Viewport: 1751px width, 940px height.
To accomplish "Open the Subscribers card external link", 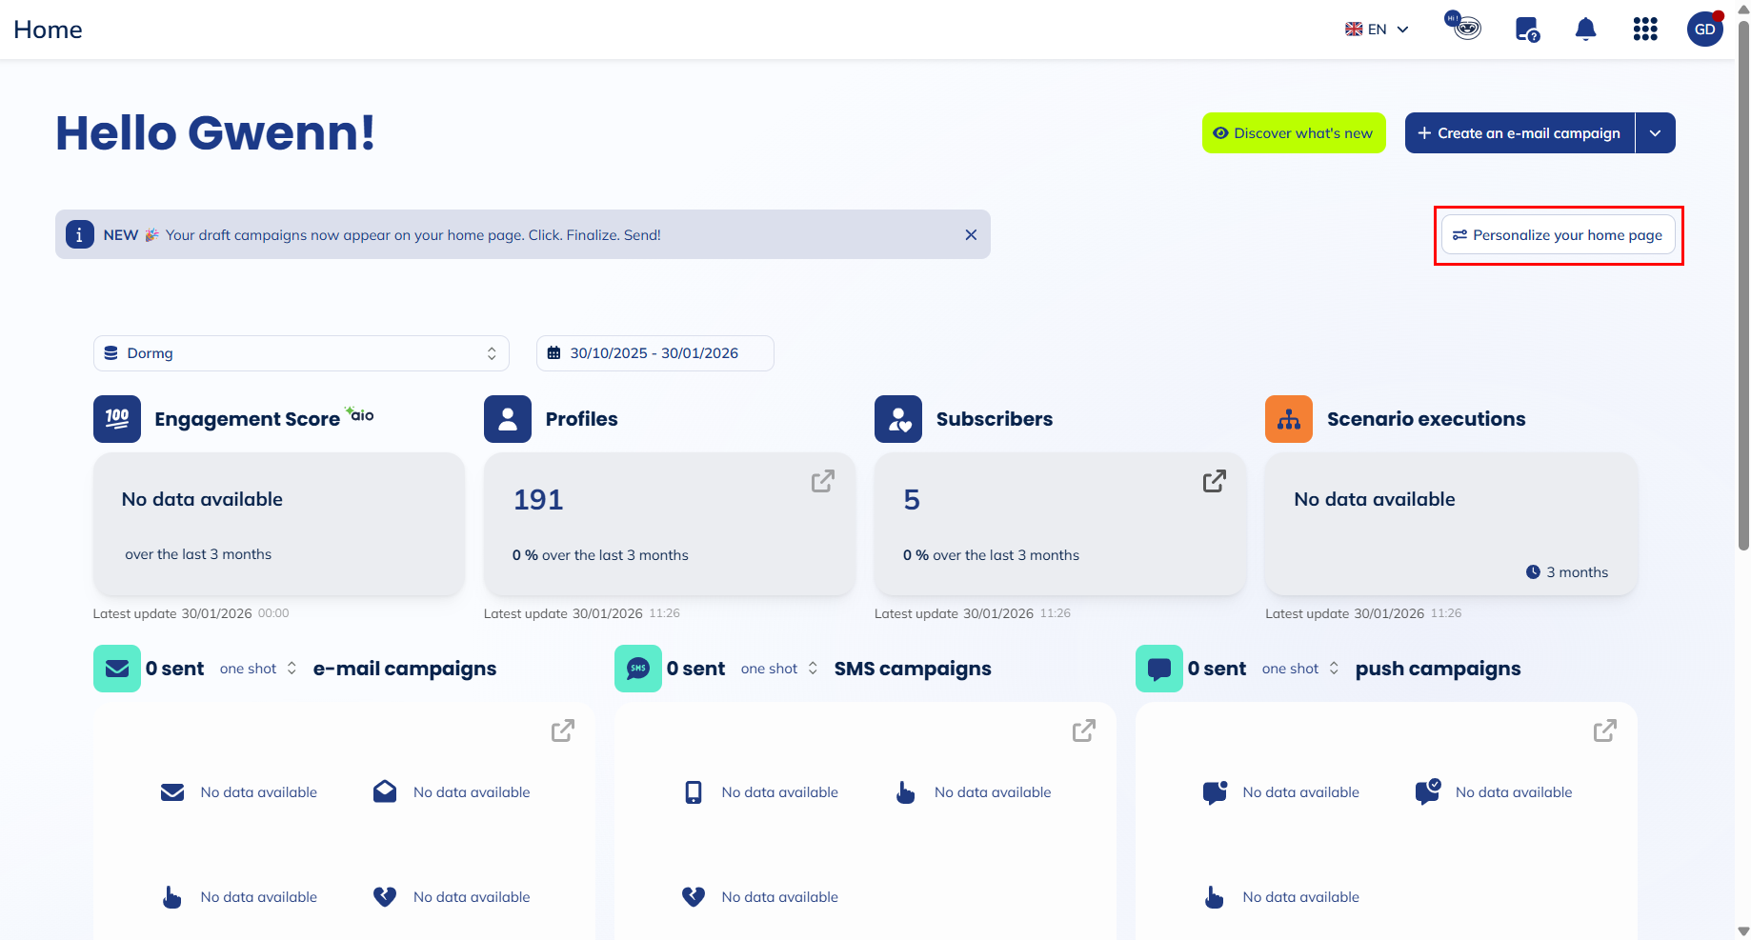I will click(1213, 482).
